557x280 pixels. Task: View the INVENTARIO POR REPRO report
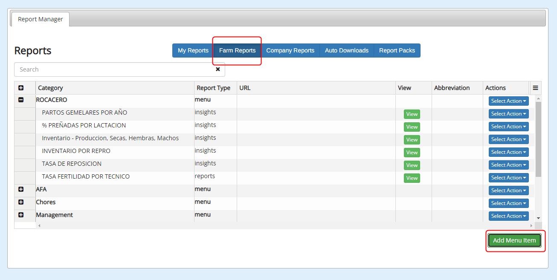[412, 153]
